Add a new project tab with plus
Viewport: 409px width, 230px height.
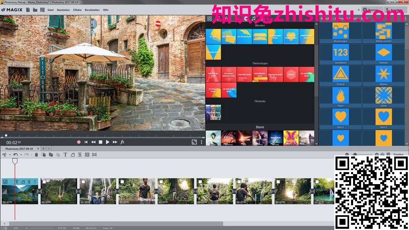(x=44, y=149)
